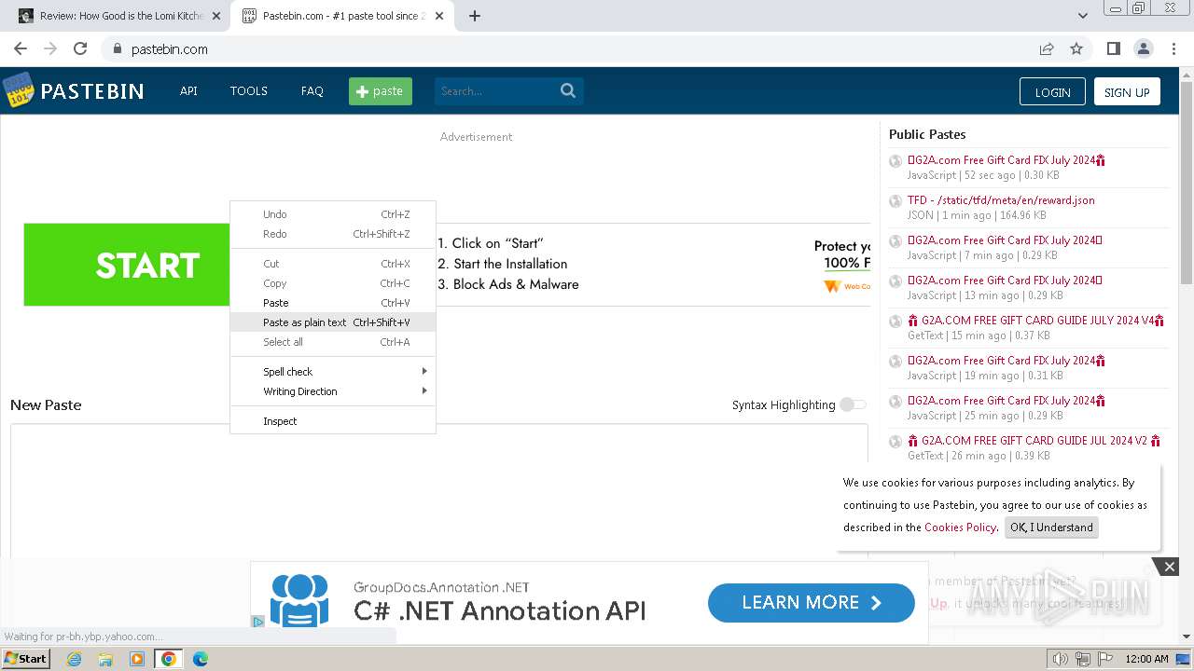This screenshot has width=1194, height=671.
Task: Open TFD reward.json public paste
Action: (x=1001, y=200)
